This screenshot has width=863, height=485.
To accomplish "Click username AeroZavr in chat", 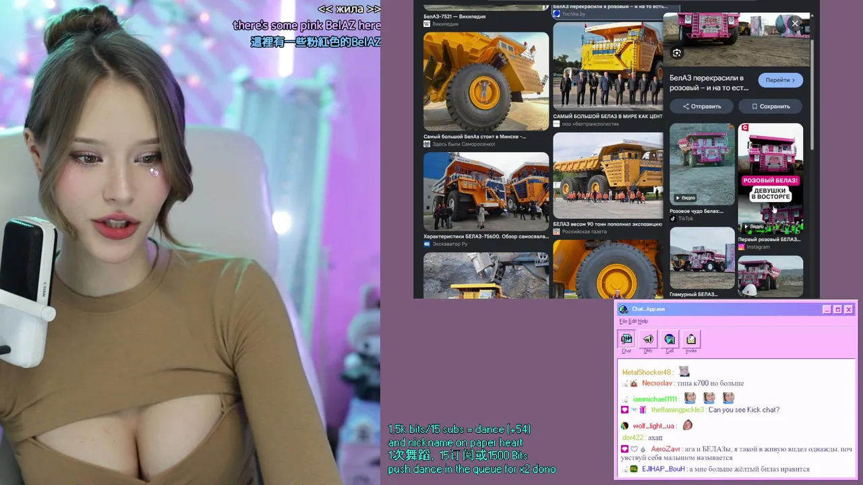I will pos(665,449).
